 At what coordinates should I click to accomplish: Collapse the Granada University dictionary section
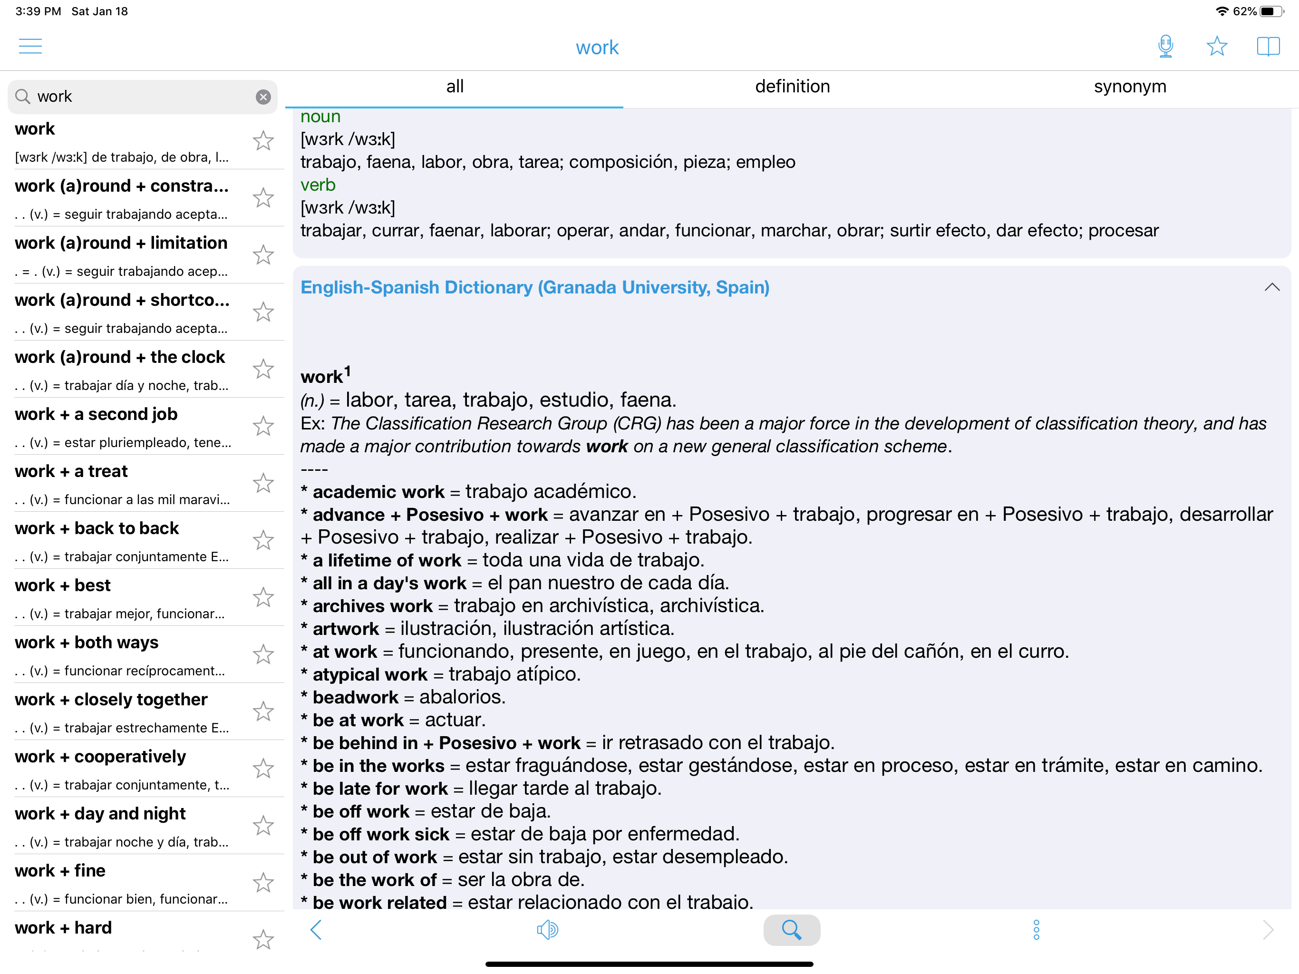click(x=1271, y=287)
